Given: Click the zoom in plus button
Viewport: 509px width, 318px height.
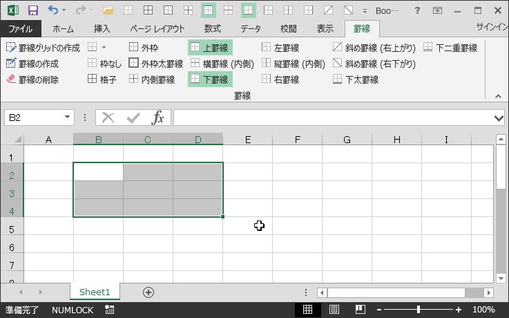Looking at the screenshot, I should click(459, 310).
